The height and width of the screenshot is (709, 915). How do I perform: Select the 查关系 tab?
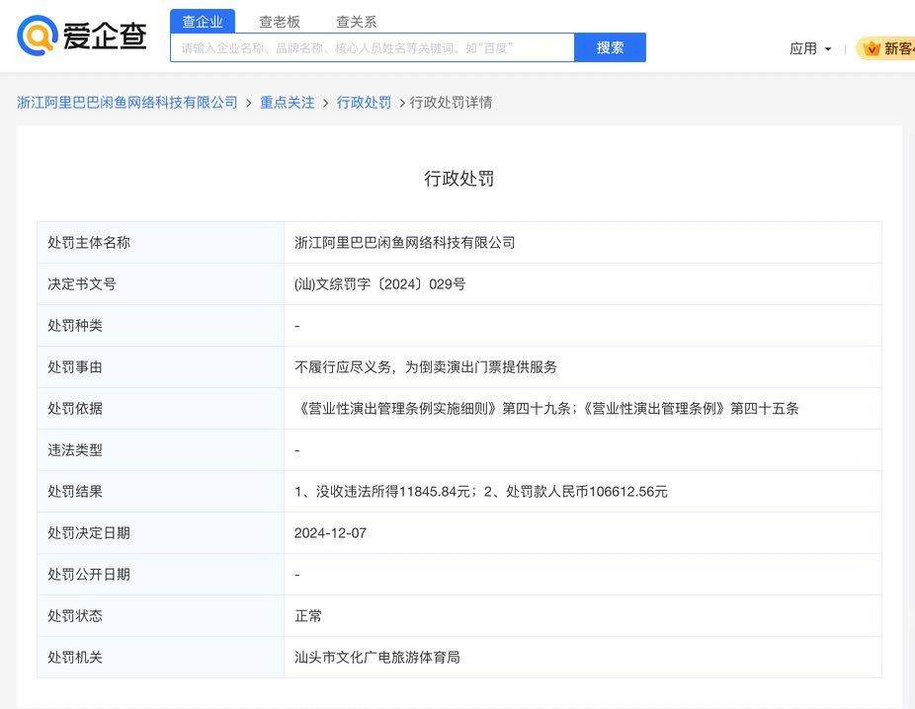[356, 22]
